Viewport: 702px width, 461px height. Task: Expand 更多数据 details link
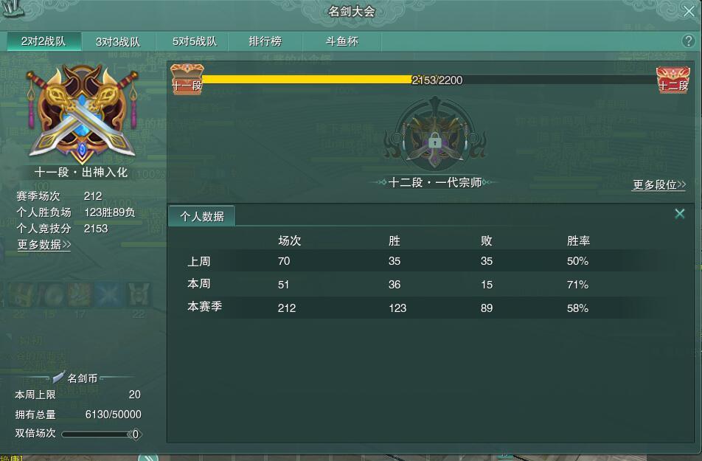[x=44, y=245]
